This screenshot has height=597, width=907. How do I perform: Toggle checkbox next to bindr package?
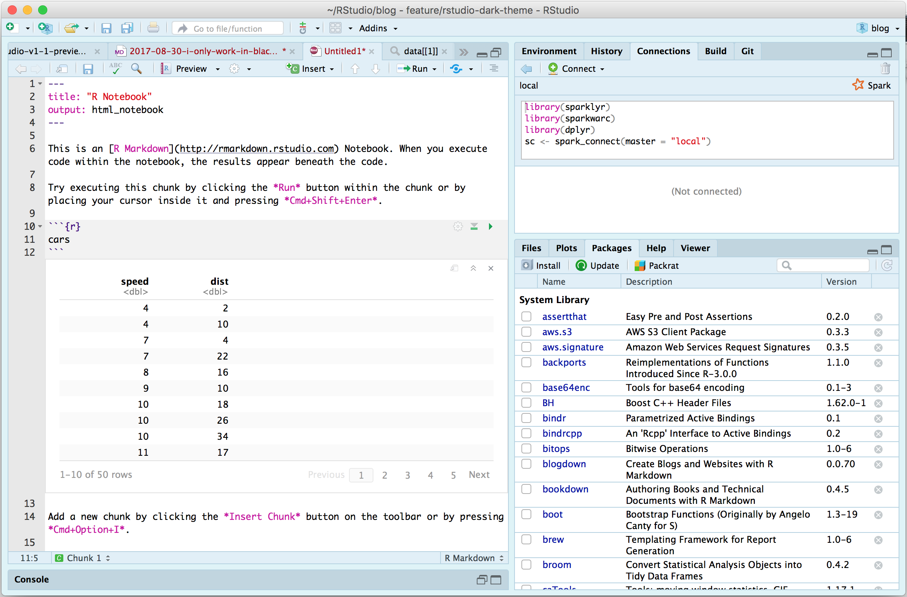tap(528, 418)
